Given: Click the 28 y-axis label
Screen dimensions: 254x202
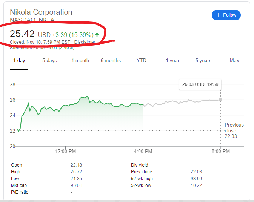Looking at the screenshot, I should [x=12, y=84].
